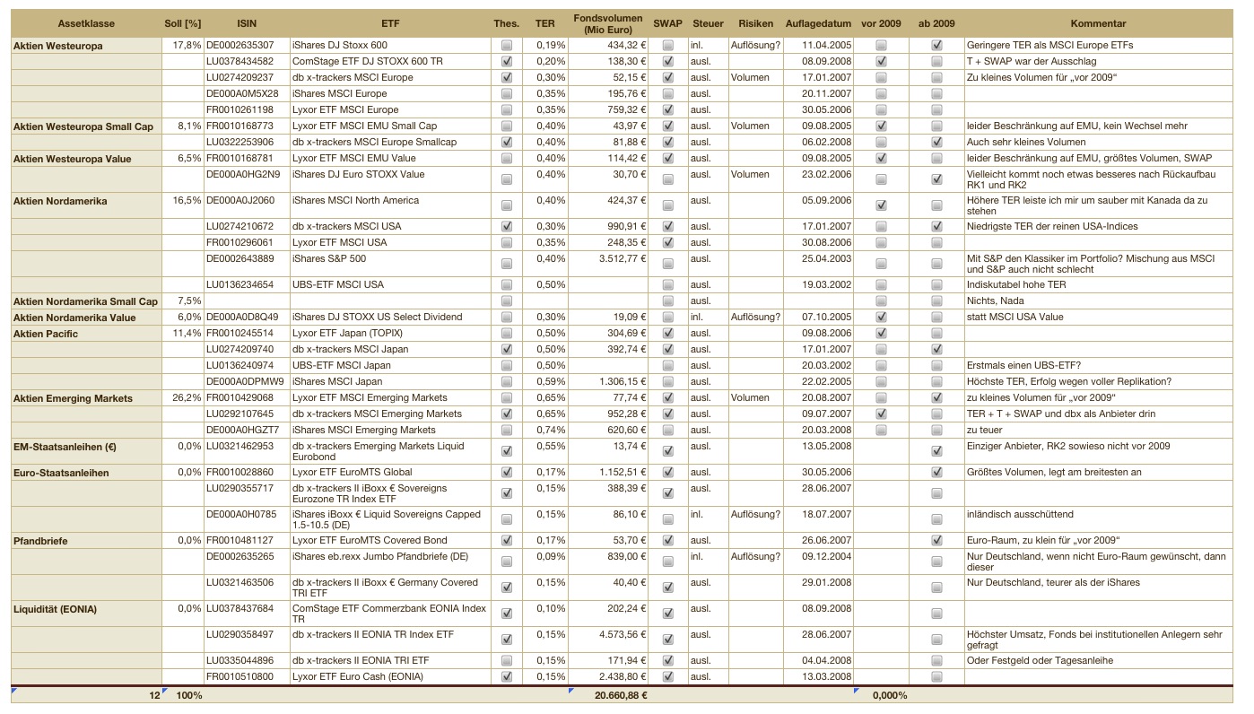Toggle 'vor 2009' for iShares DJ STOXX US Select Dividend
The image size is (1254, 714).
(881, 317)
